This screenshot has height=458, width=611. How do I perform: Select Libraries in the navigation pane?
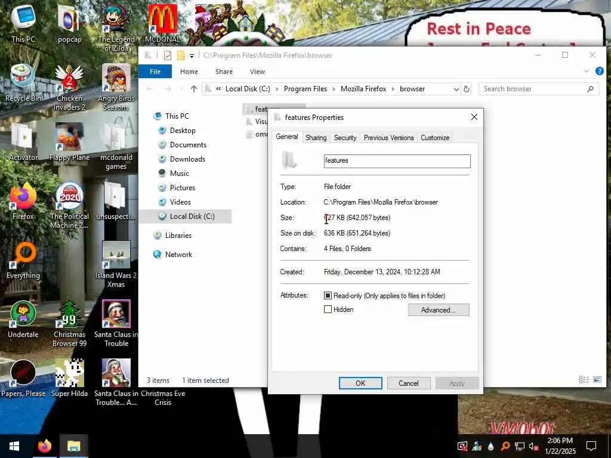(178, 235)
